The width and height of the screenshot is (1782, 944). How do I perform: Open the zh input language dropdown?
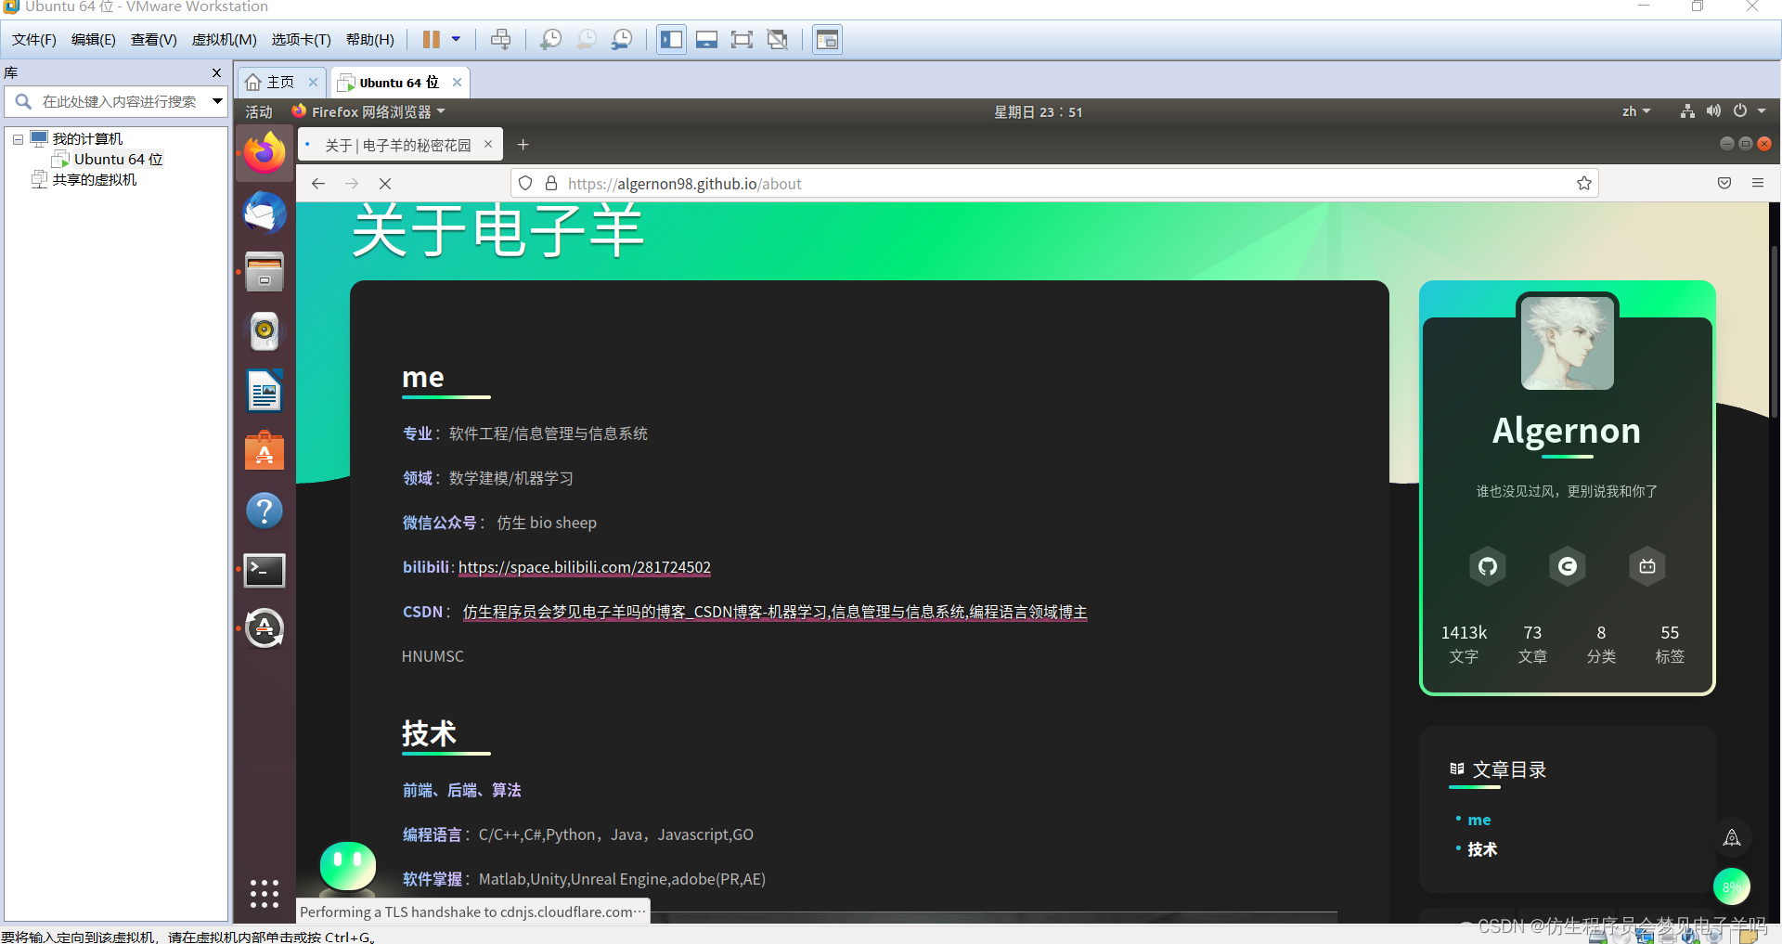1636,111
